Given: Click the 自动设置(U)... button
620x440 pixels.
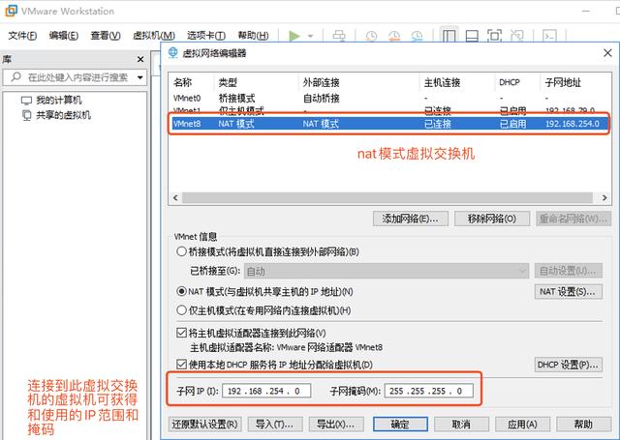Looking at the screenshot, I should [x=569, y=271].
